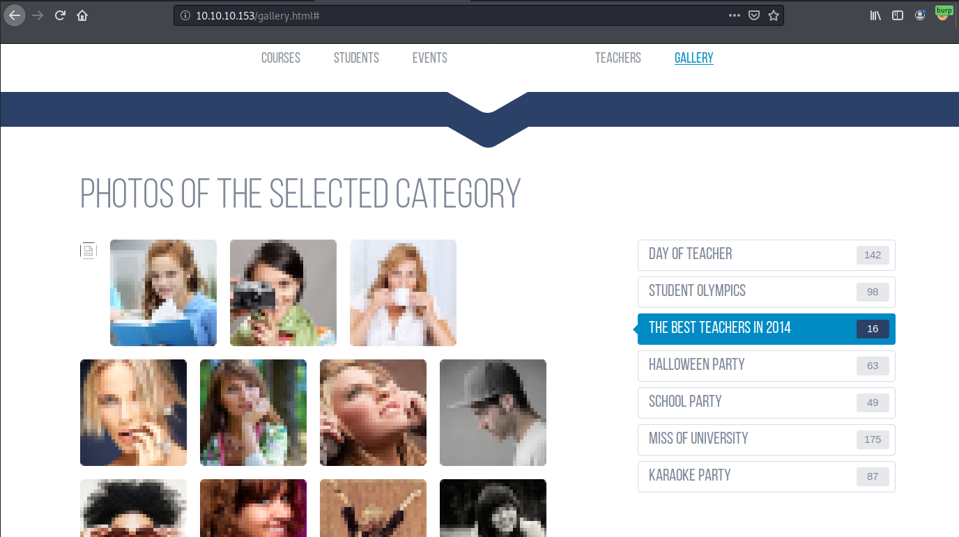Show site information icon beside the URL
Viewport: 959px width, 537px height.
click(x=185, y=15)
